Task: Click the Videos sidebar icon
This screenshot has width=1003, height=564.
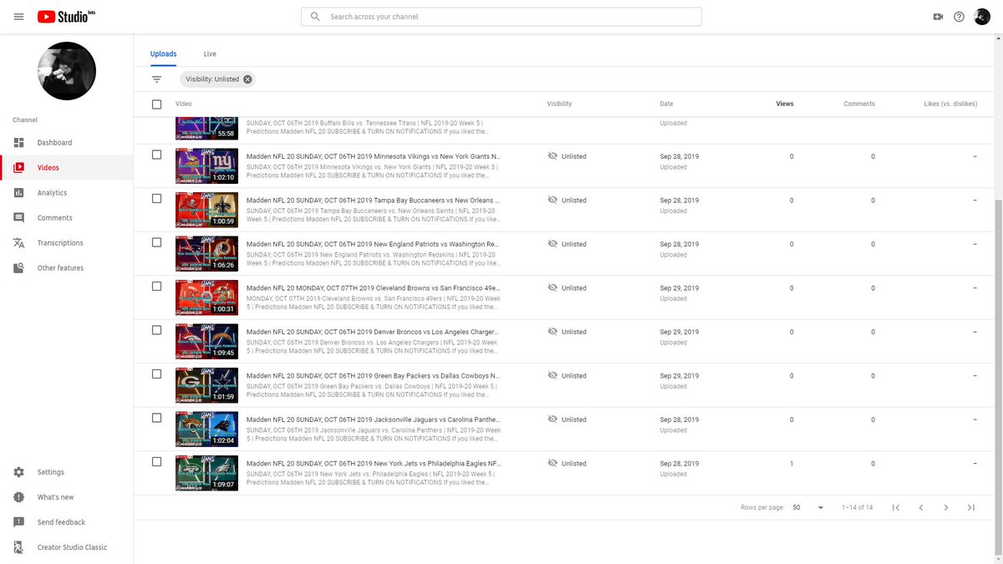Action: (x=18, y=168)
